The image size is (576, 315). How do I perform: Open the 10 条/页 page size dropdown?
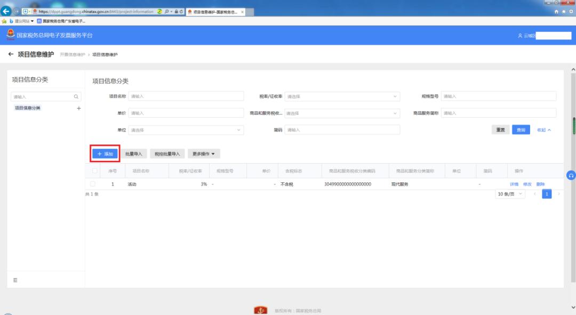510,194
